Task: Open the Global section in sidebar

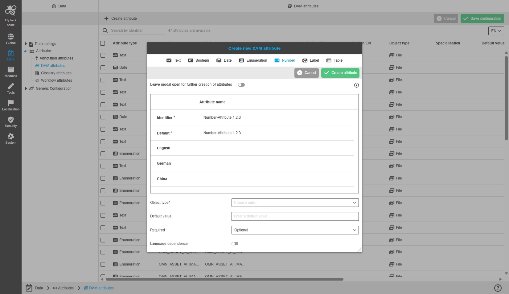Action: point(11,39)
